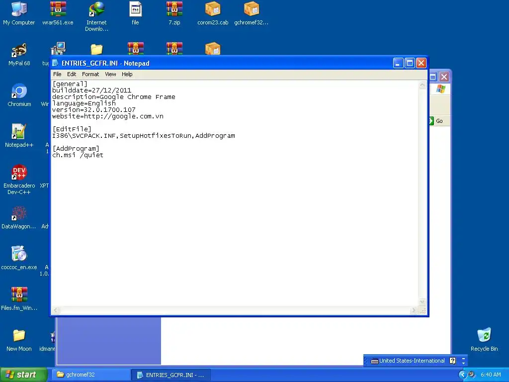This screenshot has height=382, width=509.
Task: Click the taskbar clock showing 6:40 AM
Action: pos(491,375)
